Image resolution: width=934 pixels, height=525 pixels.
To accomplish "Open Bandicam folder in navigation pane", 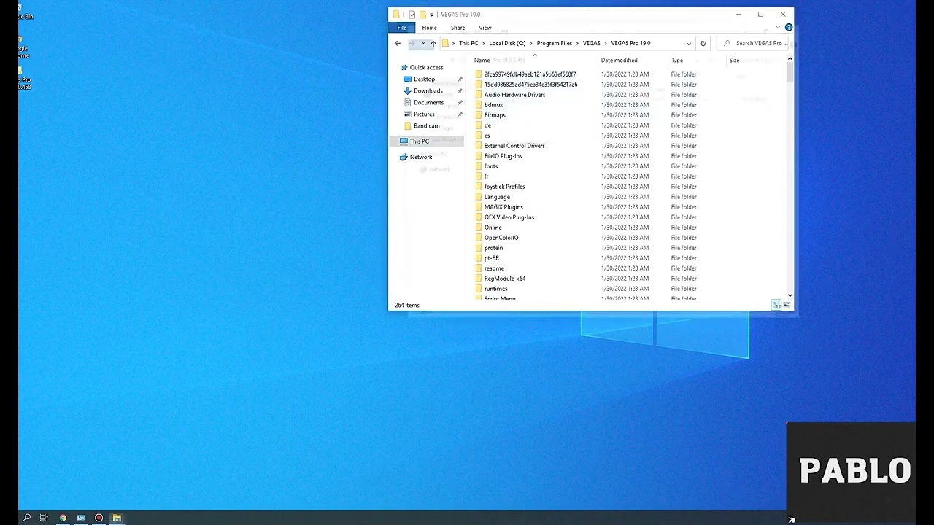I will pos(426,126).
